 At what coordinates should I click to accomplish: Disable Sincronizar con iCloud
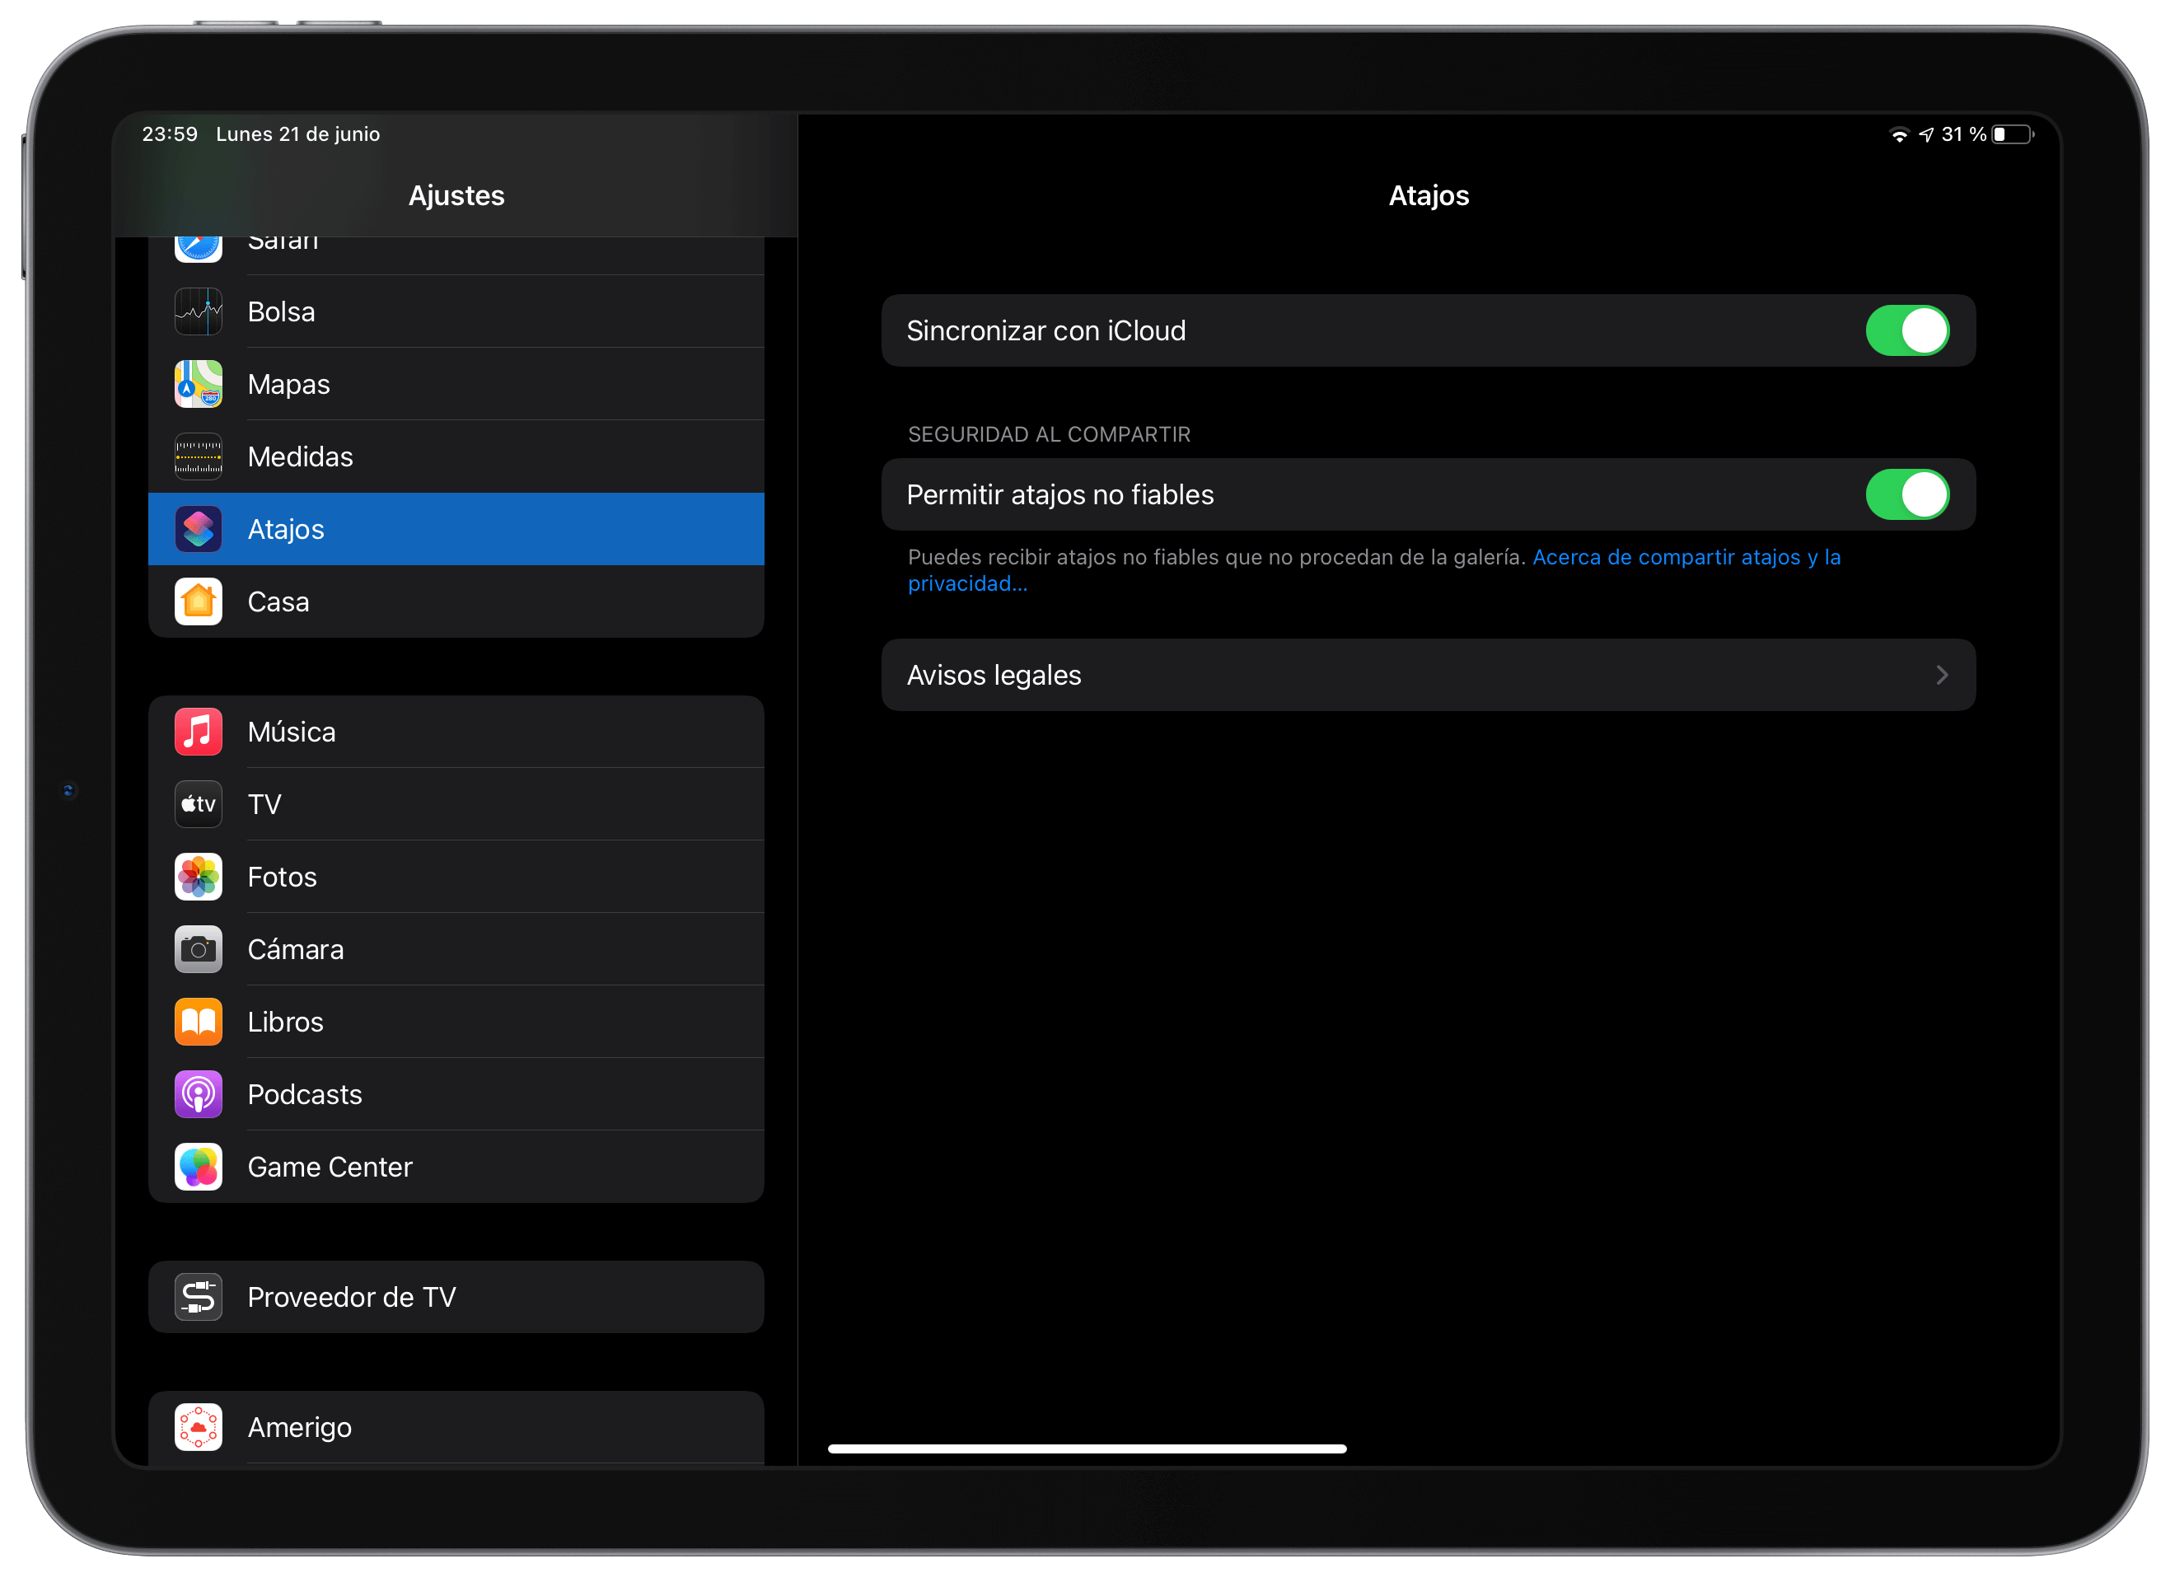(x=1906, y=330)
